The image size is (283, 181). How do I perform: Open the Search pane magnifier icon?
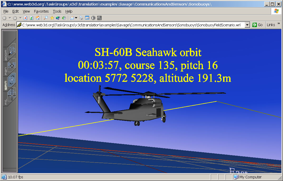(46, 18)
